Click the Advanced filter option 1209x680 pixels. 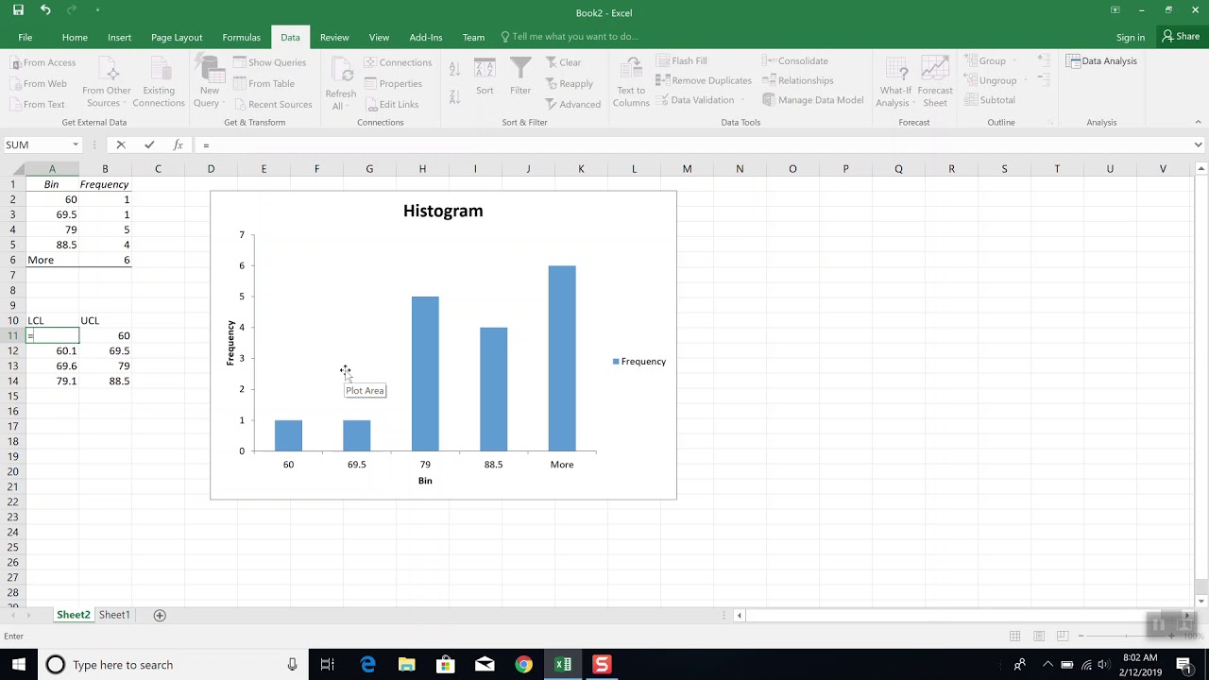[x=572, y=104]
